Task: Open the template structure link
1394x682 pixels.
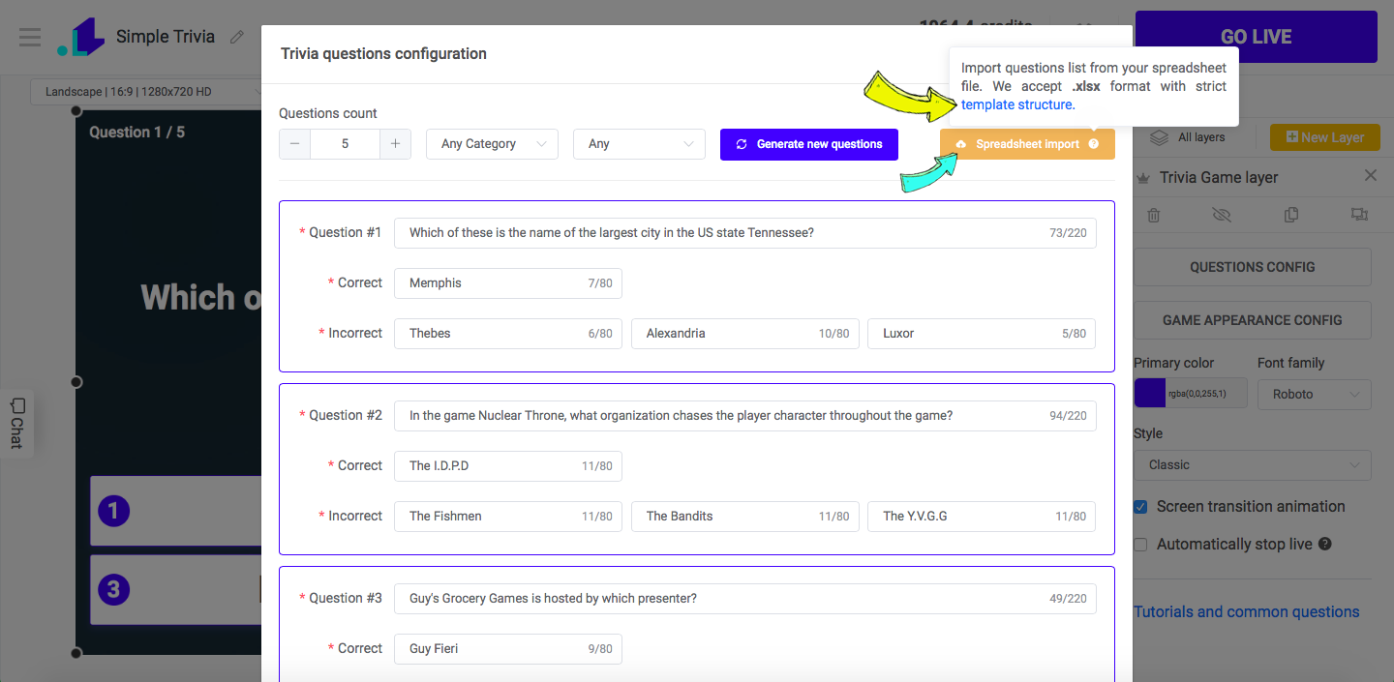Action: click(x=1016, y=104)
